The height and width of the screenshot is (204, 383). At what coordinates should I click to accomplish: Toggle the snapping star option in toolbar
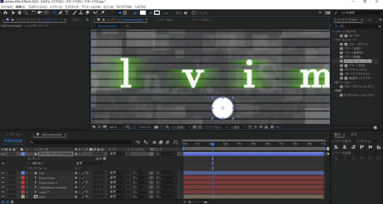click(x=120, y=13)
